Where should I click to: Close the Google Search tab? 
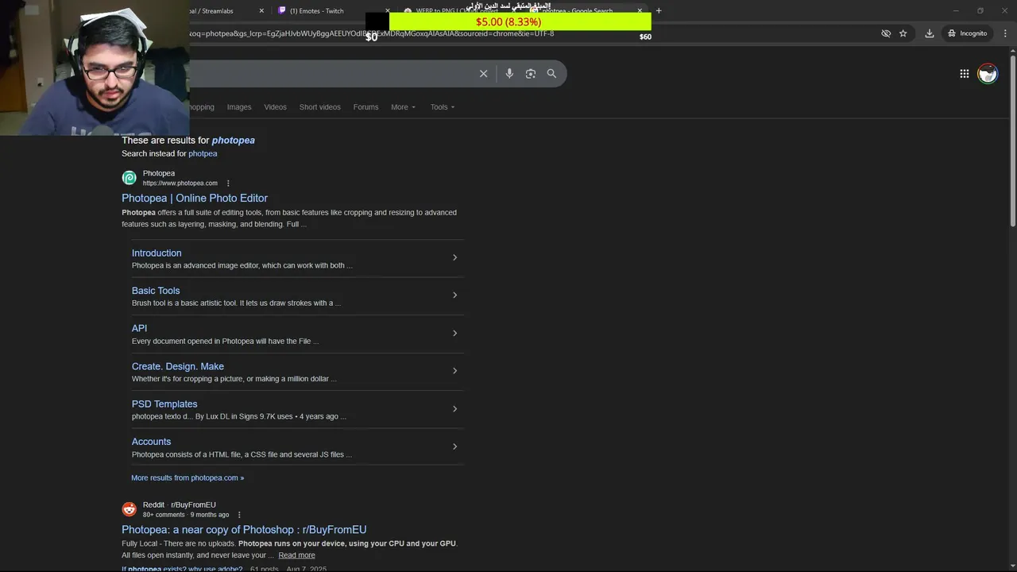click(x=640, y=11)
